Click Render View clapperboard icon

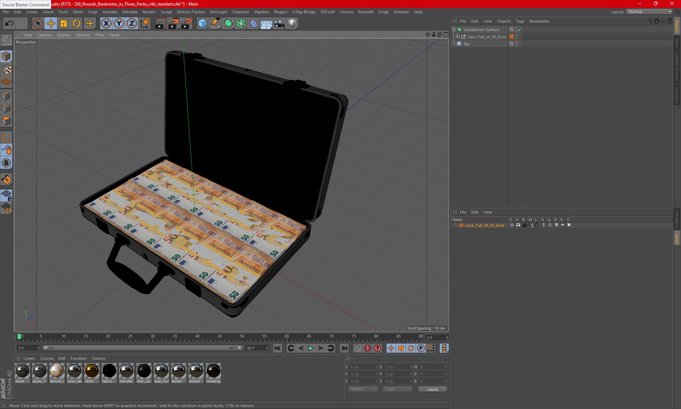click(160, 23)
